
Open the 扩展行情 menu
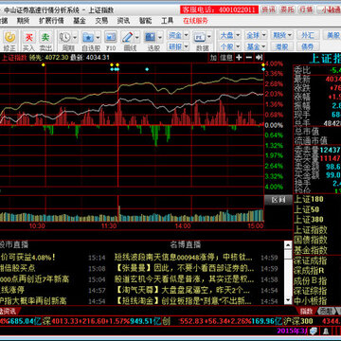click(x=51, y=21)
